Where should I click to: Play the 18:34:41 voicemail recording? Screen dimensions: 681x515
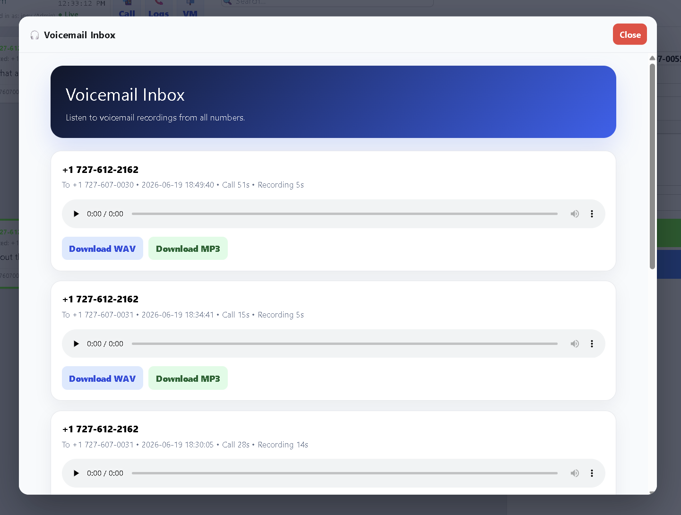(x=76, y=343)
